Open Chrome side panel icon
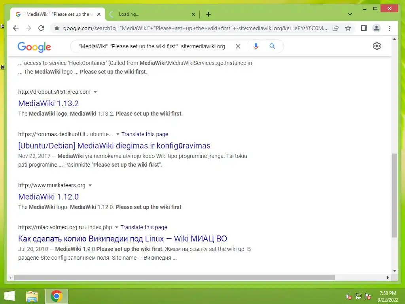 click(364, 28)
